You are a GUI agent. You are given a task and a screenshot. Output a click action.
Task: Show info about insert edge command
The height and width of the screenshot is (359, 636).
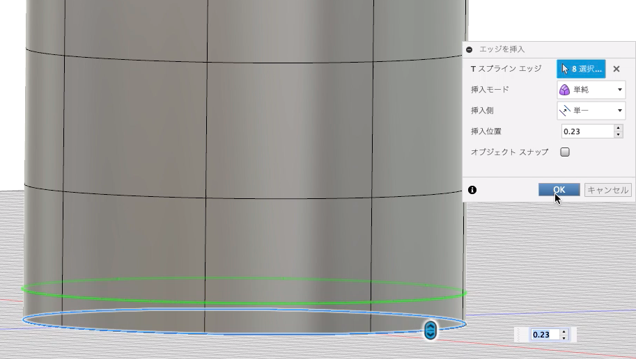pos(472,190)
